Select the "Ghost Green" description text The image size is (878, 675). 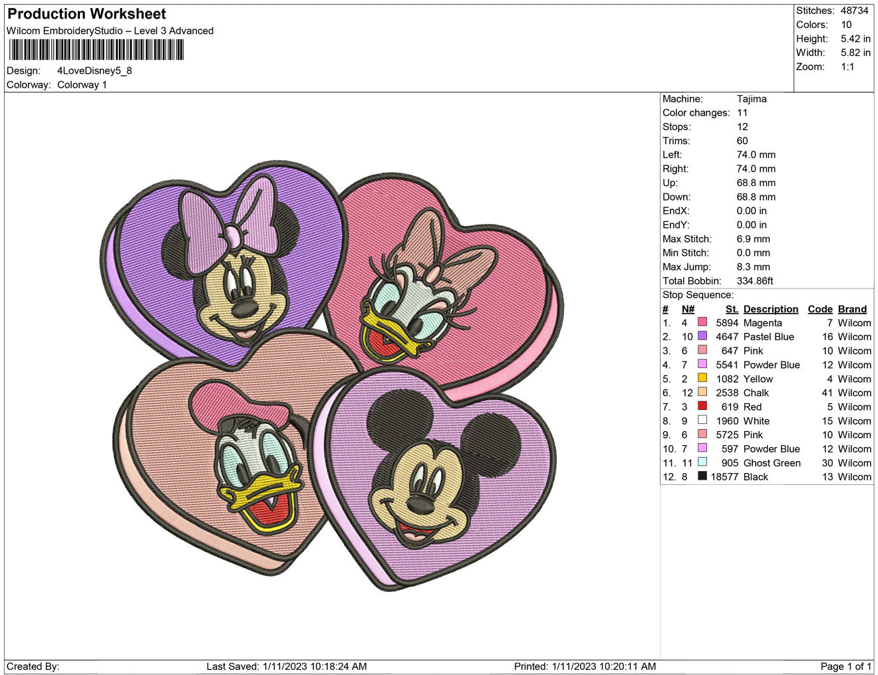[x=772, y=462]
